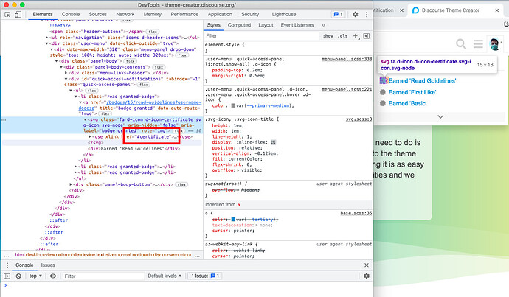
Task: Click the console Filter input
Action: point(103,276)
